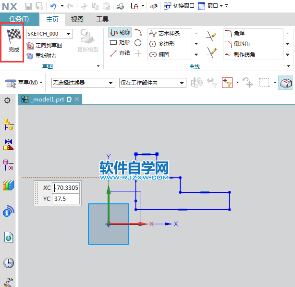Image resolution: width=295 pixels, height=287 pixels.
Task: Click the XC coordinate input field
Action: click(x=66, y=187)
